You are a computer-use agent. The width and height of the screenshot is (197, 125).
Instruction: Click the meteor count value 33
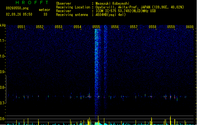[45, 14]
